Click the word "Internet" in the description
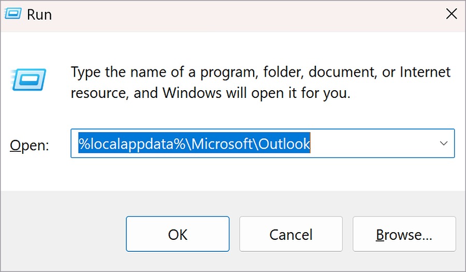The width and height of the screenshot is (466, 272). (x=425, y=72)
